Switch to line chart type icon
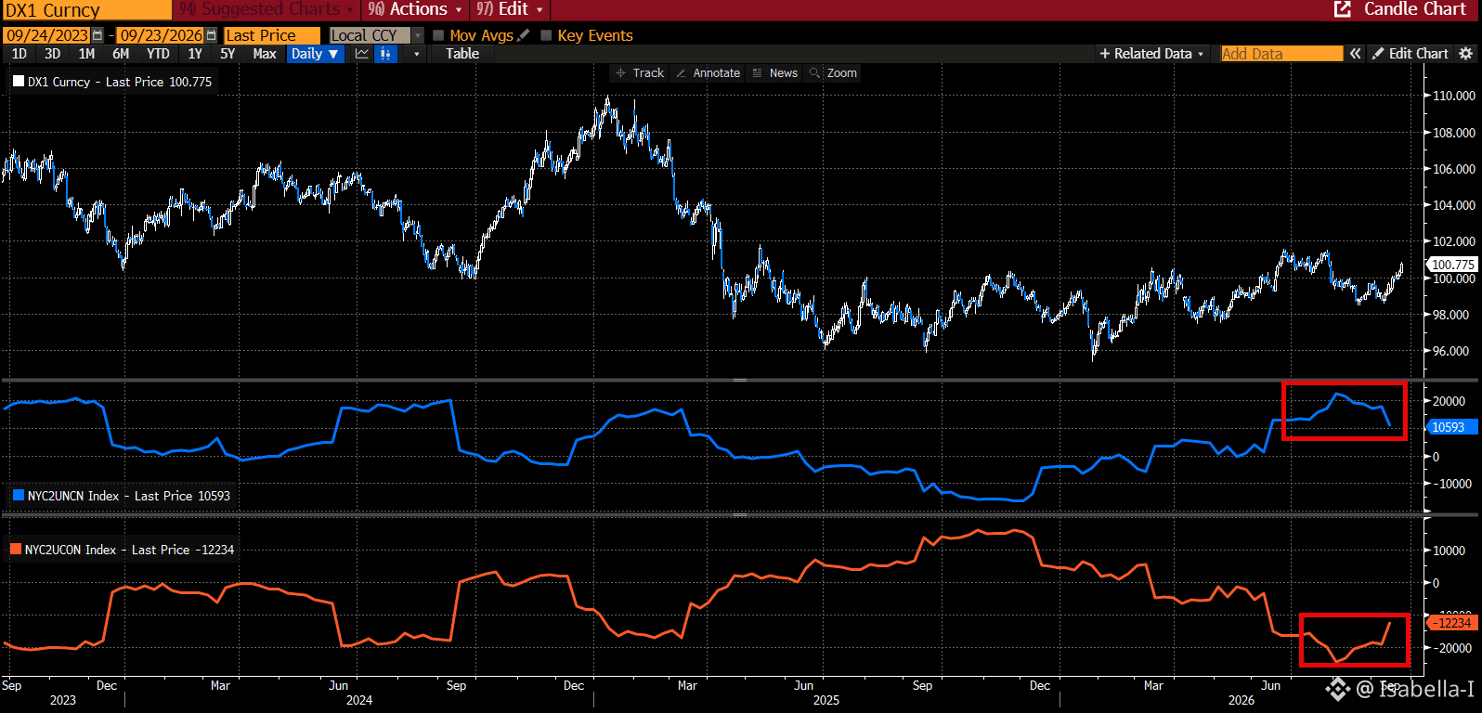This screenshot has width=1482, height=713. [362, 54]
